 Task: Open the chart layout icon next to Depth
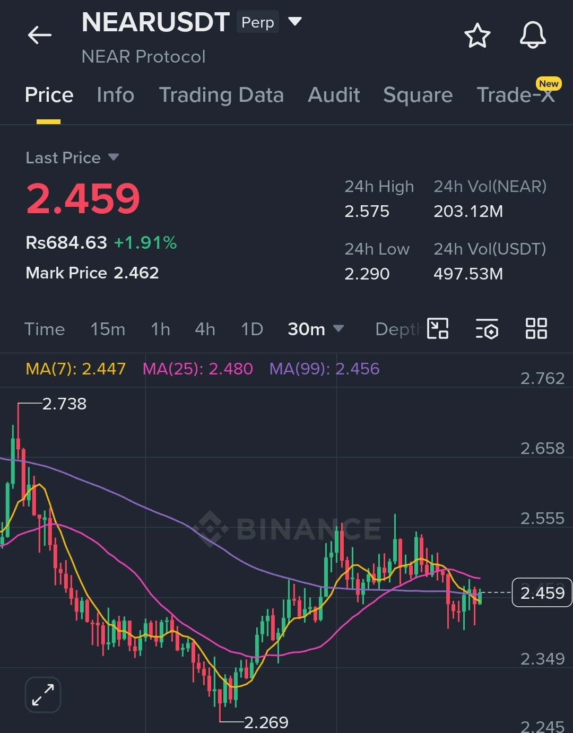coord(438,329)
